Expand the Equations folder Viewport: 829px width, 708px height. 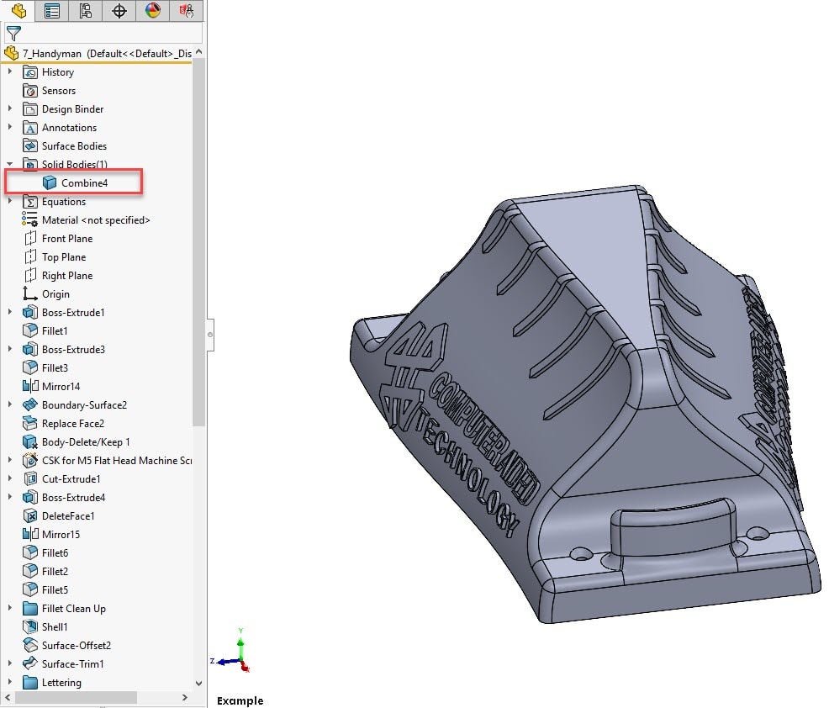tap(9, 201)
